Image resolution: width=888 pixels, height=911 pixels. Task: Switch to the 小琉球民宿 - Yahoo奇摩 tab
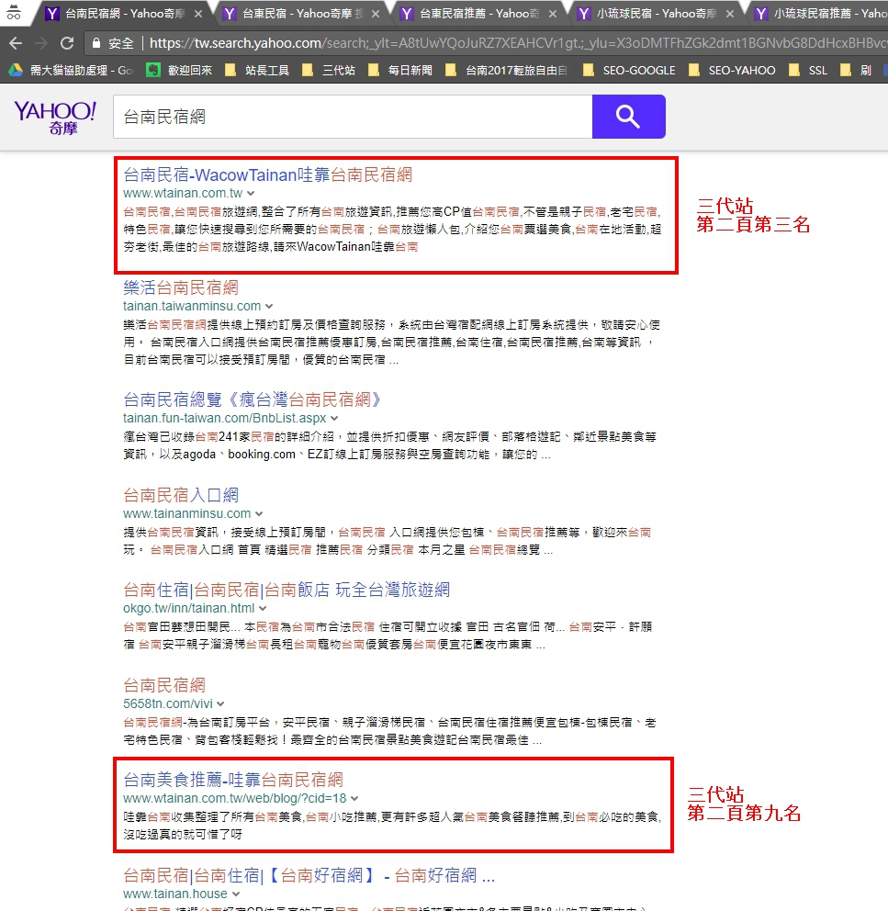[x=656, y=14]
